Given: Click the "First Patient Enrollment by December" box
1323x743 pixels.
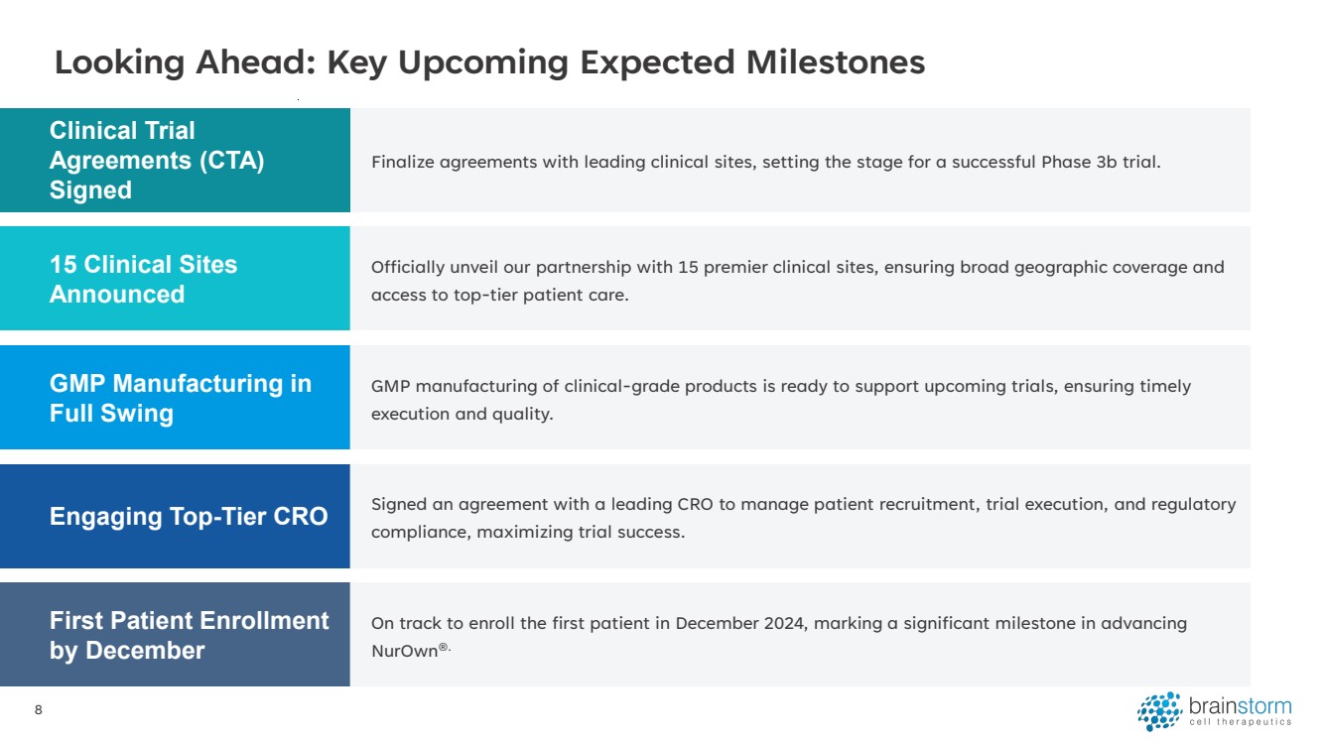Looking at the screenshot, I should (175, 635).
